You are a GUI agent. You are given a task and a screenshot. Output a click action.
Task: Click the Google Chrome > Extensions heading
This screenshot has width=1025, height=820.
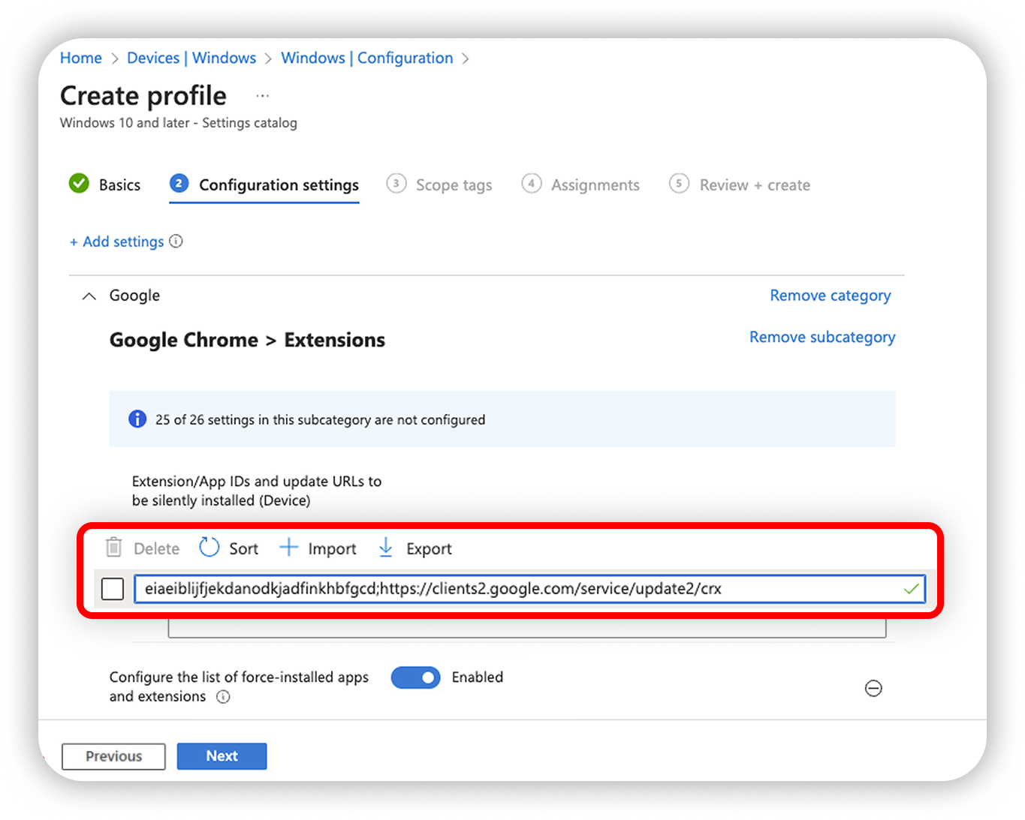[x=247, y=340]
